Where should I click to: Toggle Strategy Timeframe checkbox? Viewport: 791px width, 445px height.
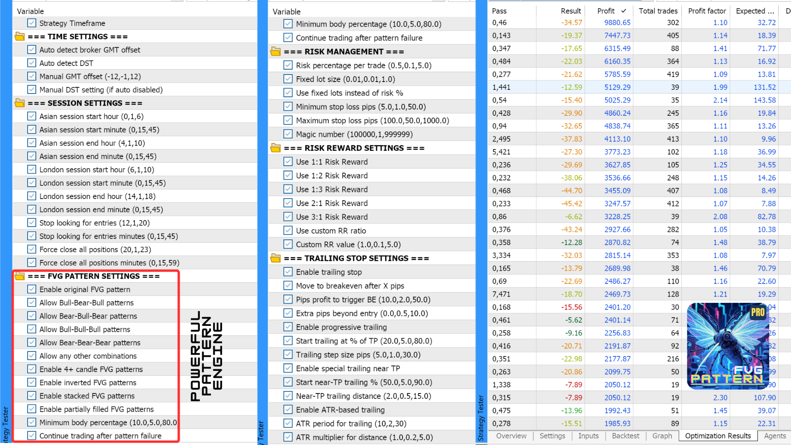(x=32, y=23)
